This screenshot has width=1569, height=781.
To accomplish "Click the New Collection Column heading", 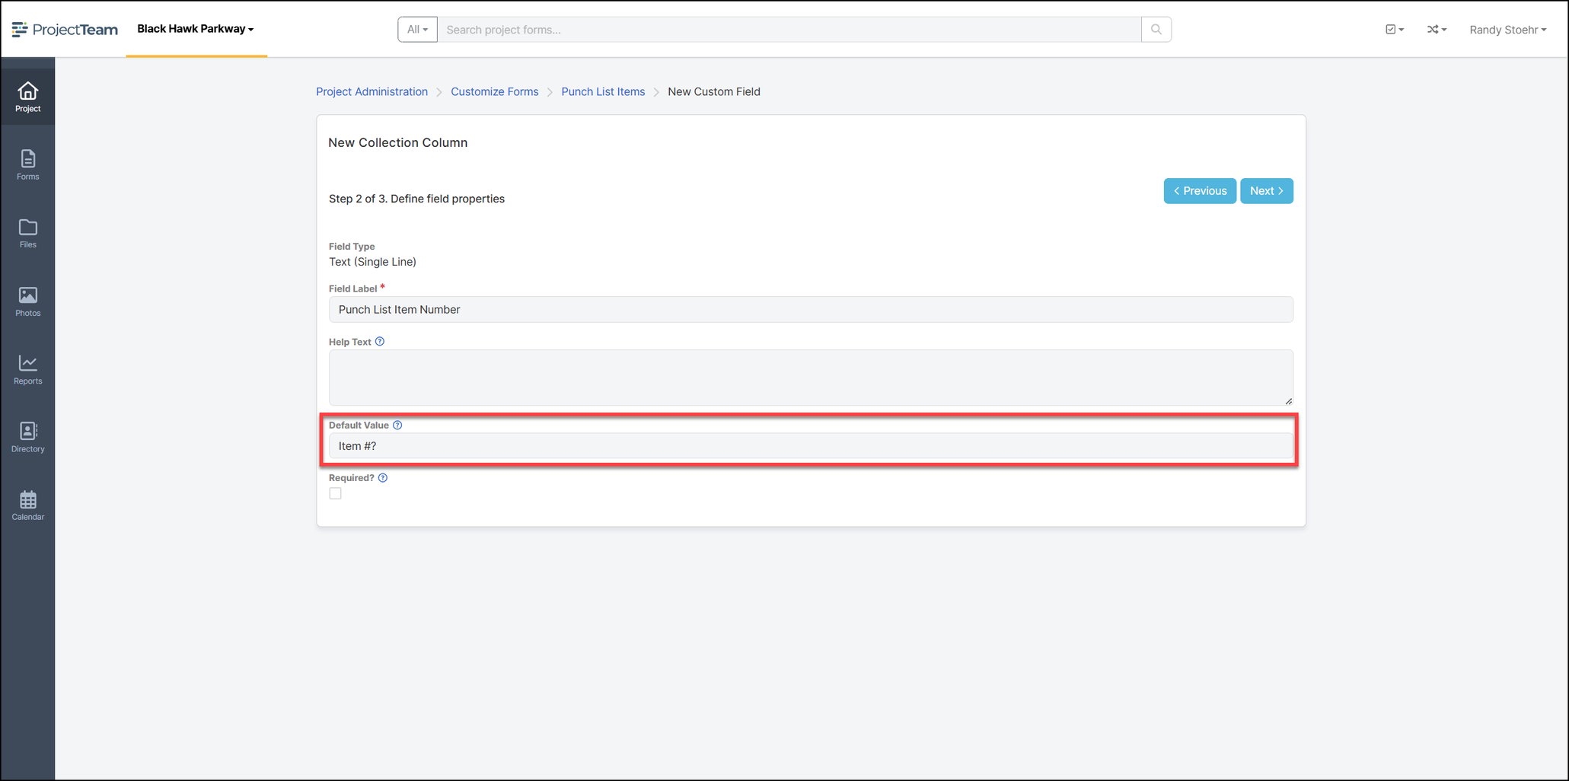I will 397,142.
